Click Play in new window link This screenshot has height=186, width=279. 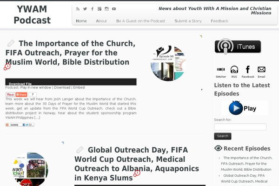pyautogui.click(x=36, y=87)
